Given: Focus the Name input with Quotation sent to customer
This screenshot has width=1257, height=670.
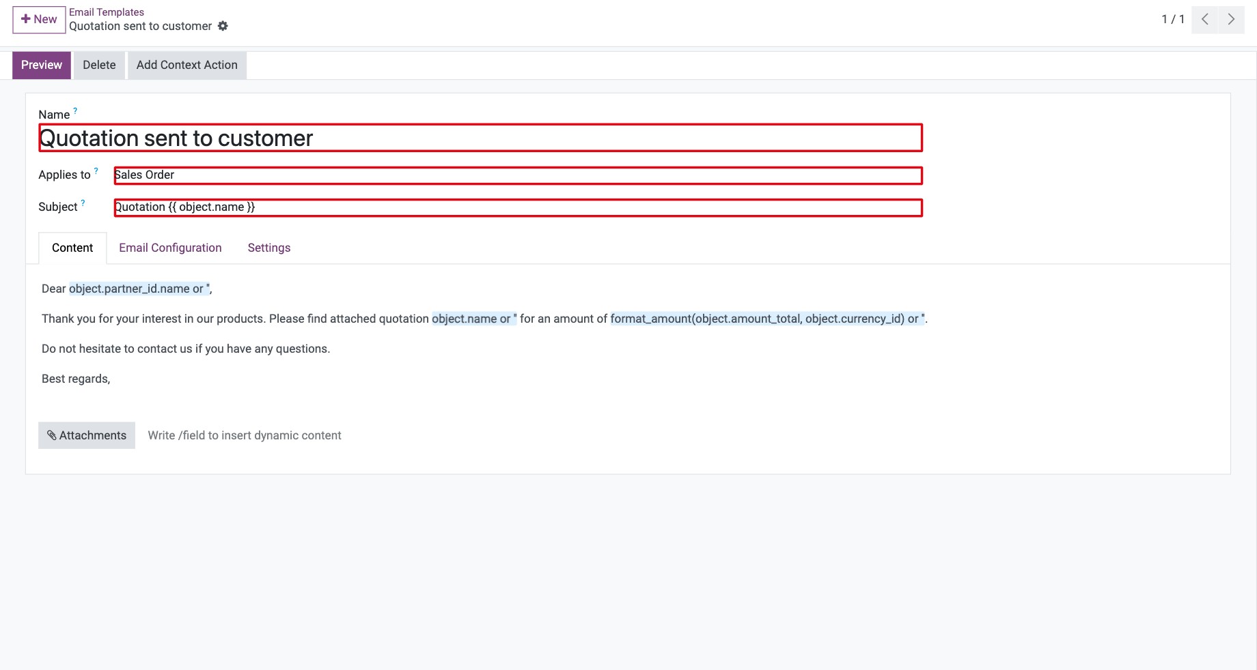Looking at the screenshot, I should [480, 138].
